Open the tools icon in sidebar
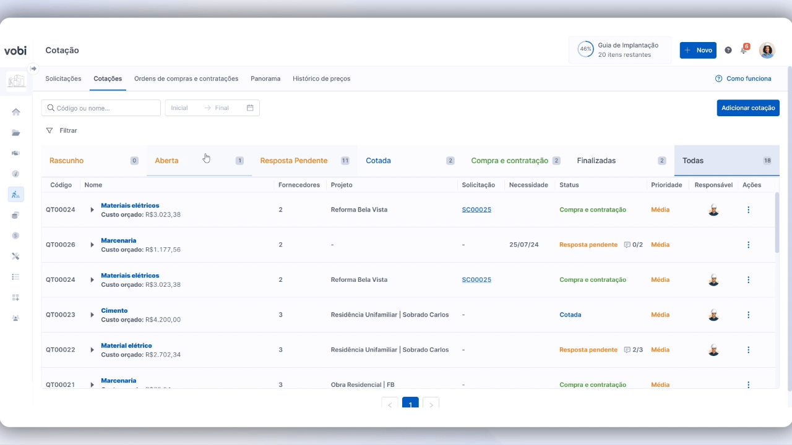 pyautogui.click(x=16, y=256)
